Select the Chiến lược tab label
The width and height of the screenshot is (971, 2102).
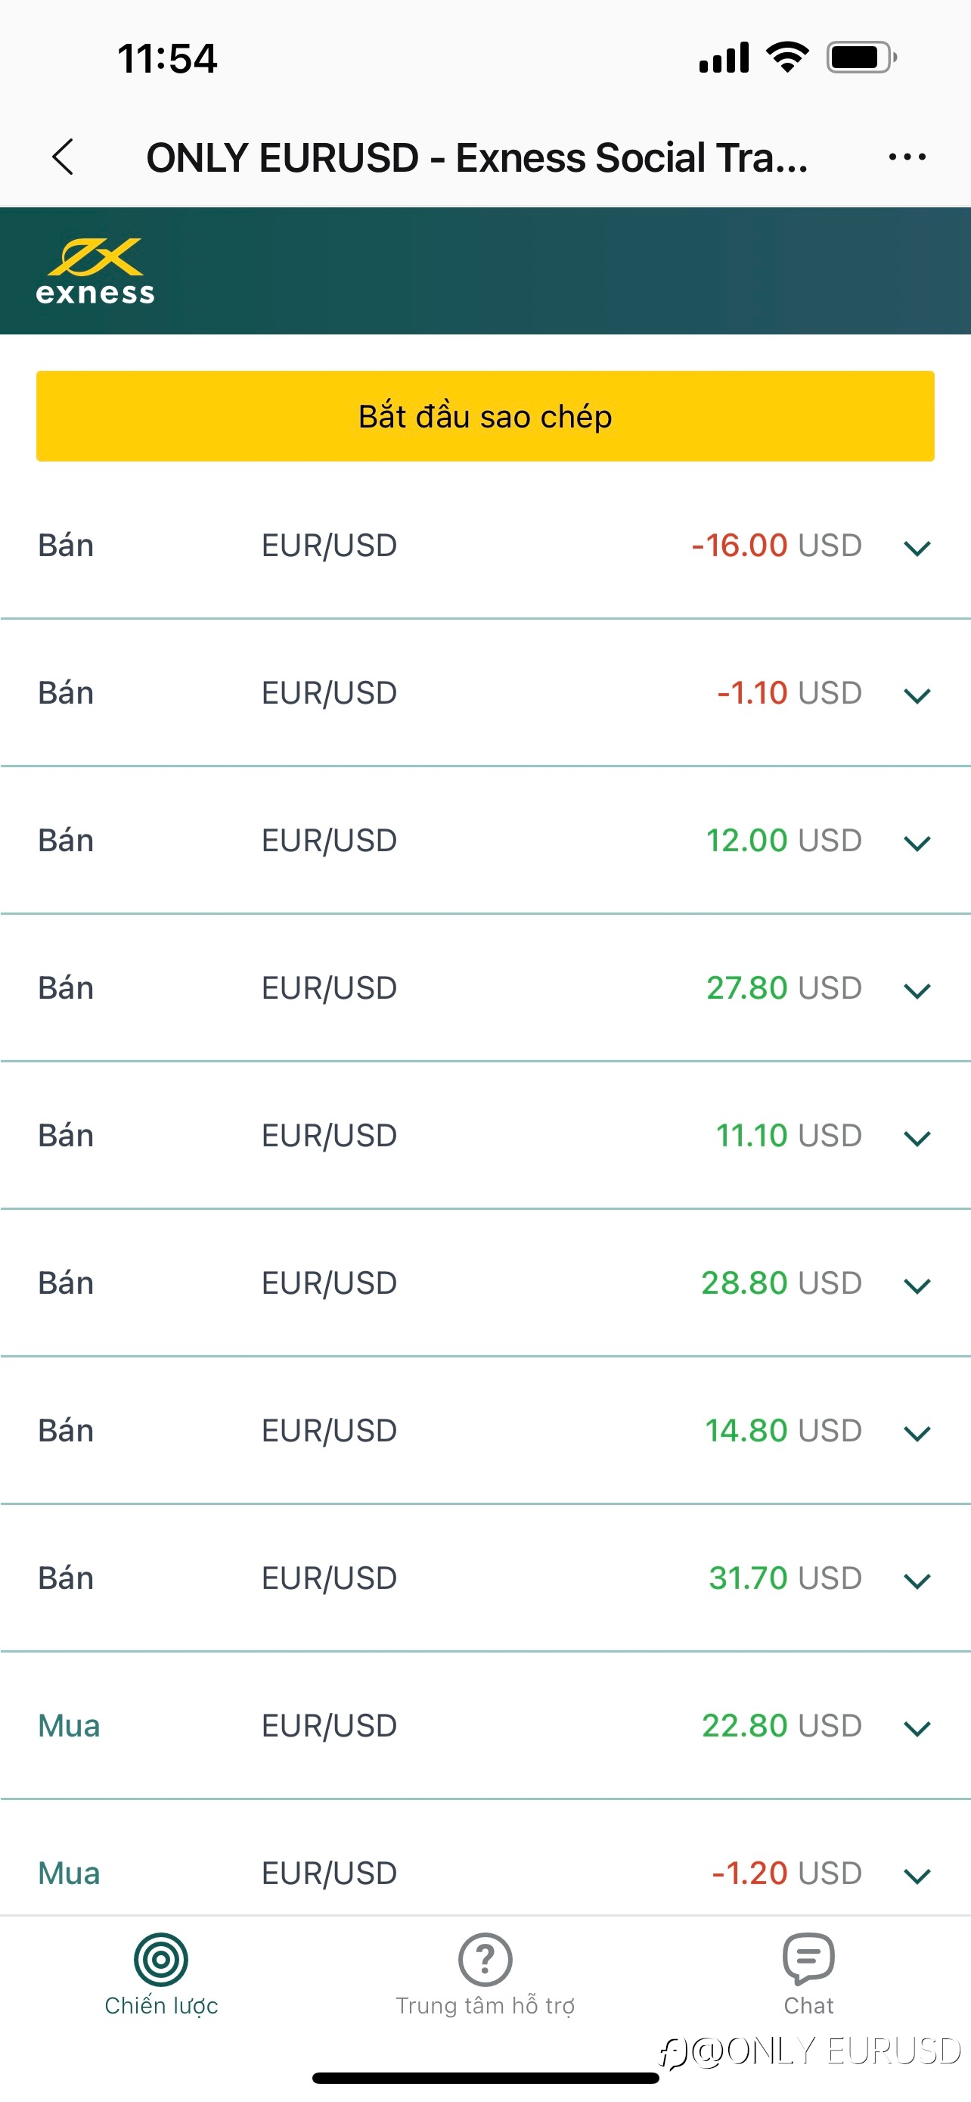(160, 2006)
